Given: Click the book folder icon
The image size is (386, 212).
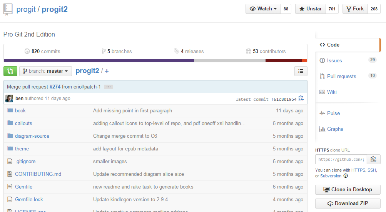Looking at the screenshot, I should (10, 110).
